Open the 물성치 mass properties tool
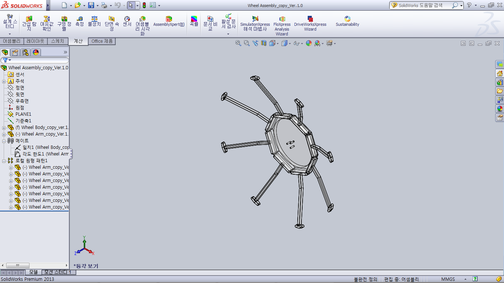Screen dimensions: 504x283 (94, 21)
